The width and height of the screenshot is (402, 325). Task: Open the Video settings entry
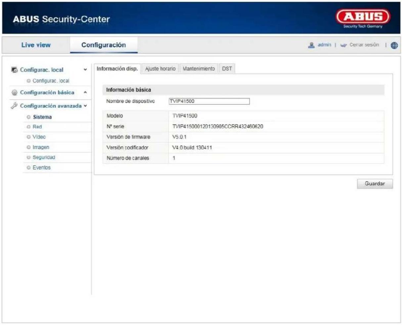tap(39, 137)
